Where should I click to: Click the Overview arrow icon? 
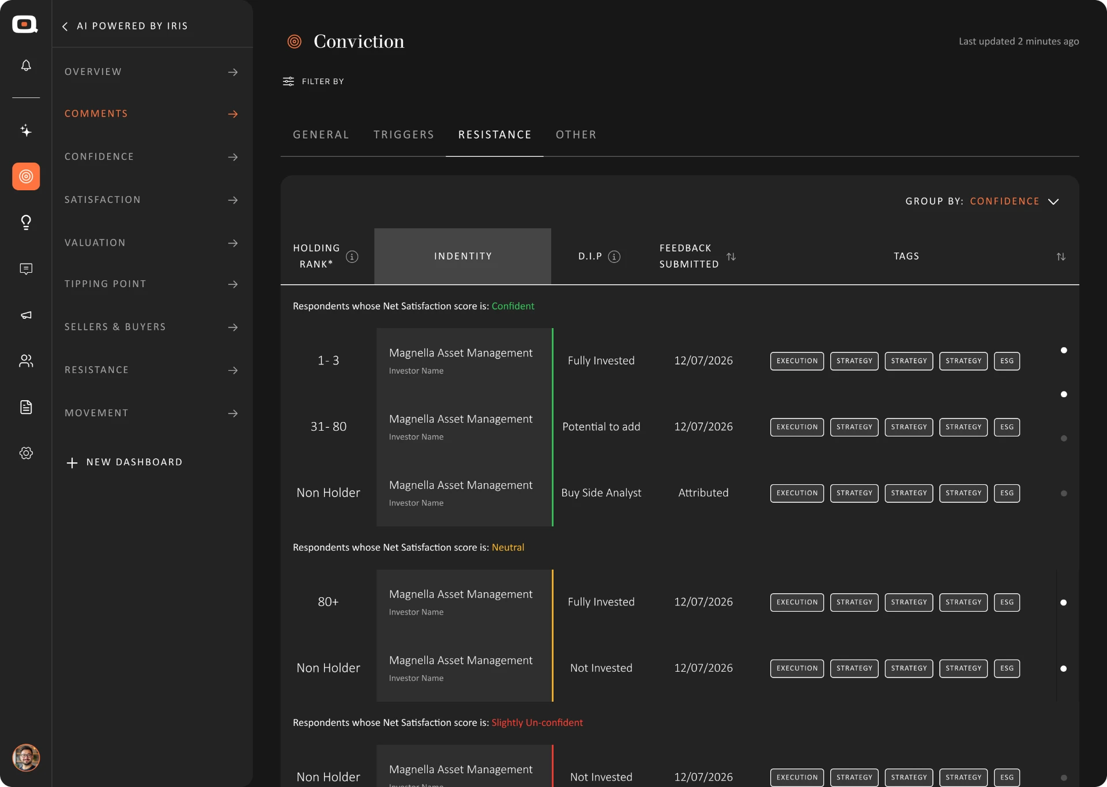pyautogui.click(x=233, y=72)
